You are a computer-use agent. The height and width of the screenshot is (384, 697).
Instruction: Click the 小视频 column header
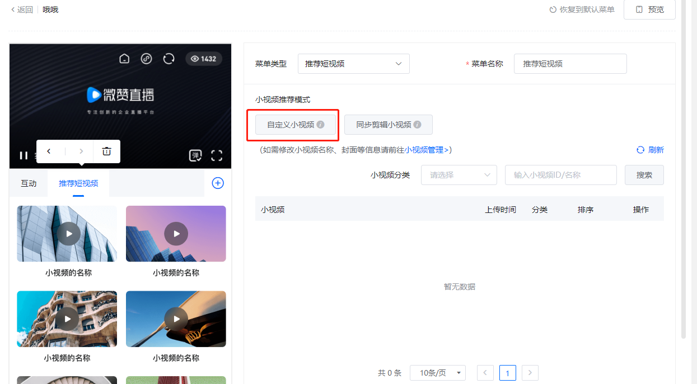273,210
